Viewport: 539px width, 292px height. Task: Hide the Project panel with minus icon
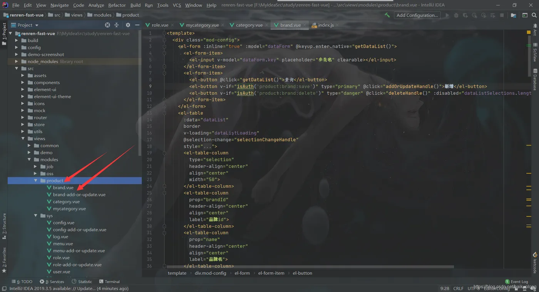pyautogui.click(x=137, y=25)
